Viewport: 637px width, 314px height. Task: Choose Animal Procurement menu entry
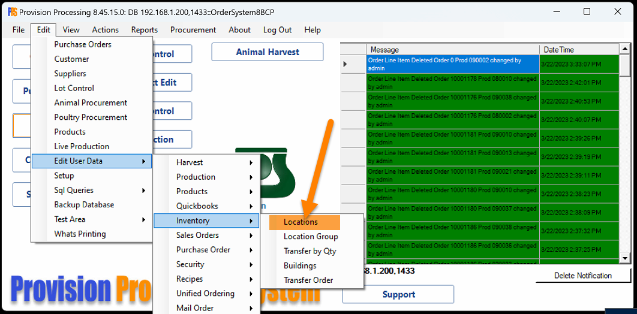92,102
